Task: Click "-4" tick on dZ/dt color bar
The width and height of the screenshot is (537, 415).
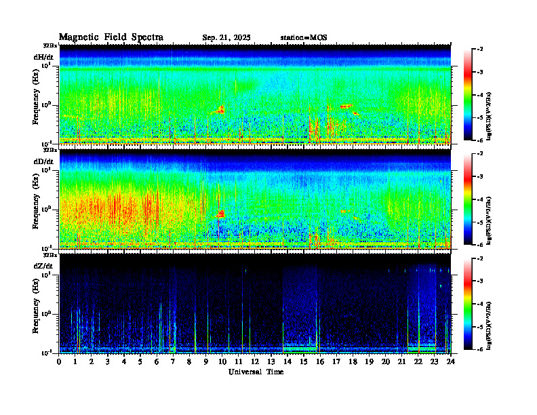Action: (480, 304)
